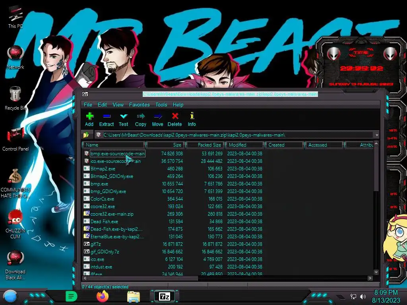Screen dimensions: 407x305
Task: Click the Delete red X icon
Action: tap(175, 116)
